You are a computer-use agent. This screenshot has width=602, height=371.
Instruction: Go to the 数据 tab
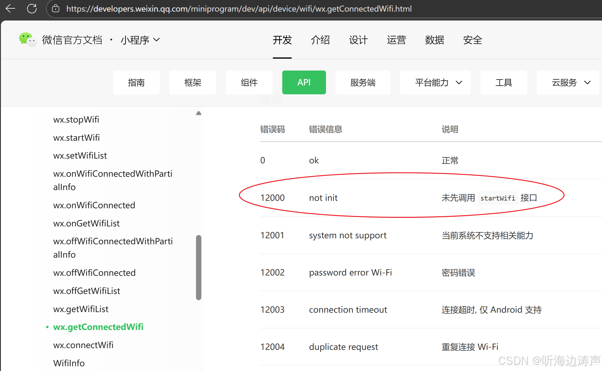(x=435, y=40)
